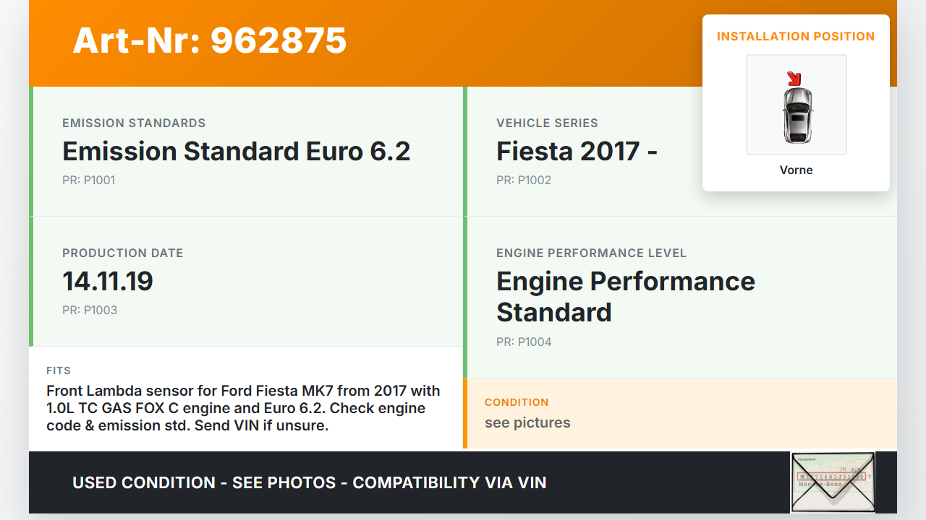Click the 'PR: P1004' code
926x520 pixels.
click(524, 342)
